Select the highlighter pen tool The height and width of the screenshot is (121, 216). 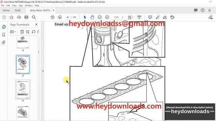[x=158, y=17]
